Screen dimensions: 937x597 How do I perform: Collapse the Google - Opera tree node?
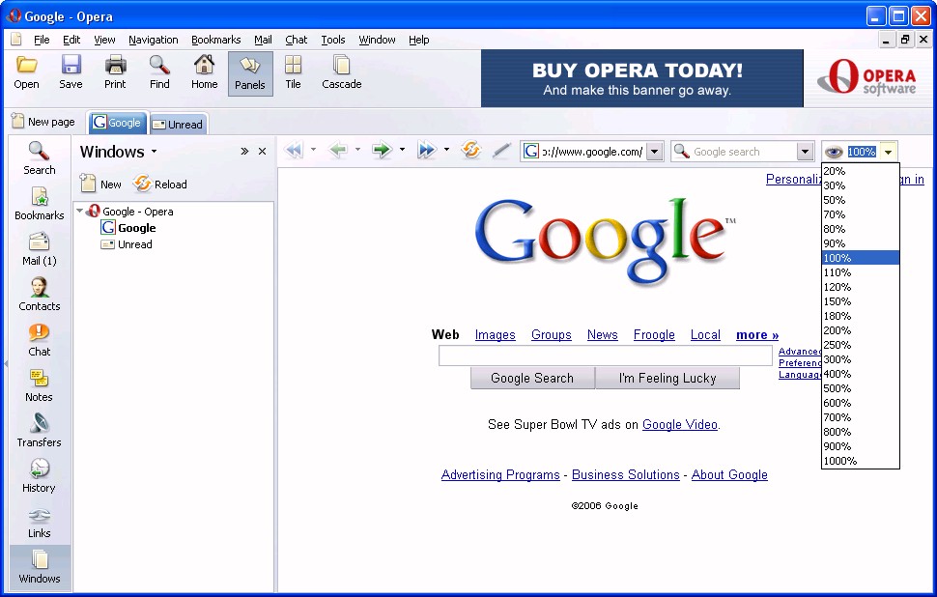(79, 211)
